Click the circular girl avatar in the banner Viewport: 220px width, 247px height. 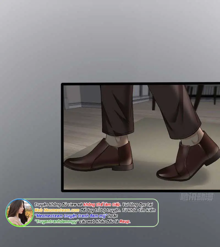click(x=20, y=212)
